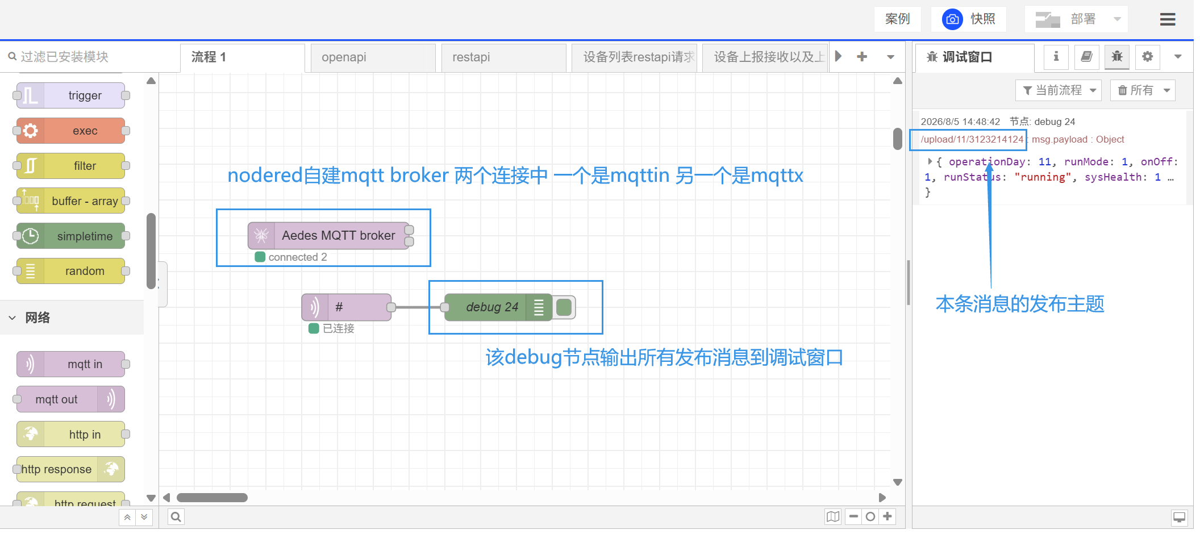Select the simpletime palette node
The height and width of the screenshot is (534, 1200).
coord(71,236)
